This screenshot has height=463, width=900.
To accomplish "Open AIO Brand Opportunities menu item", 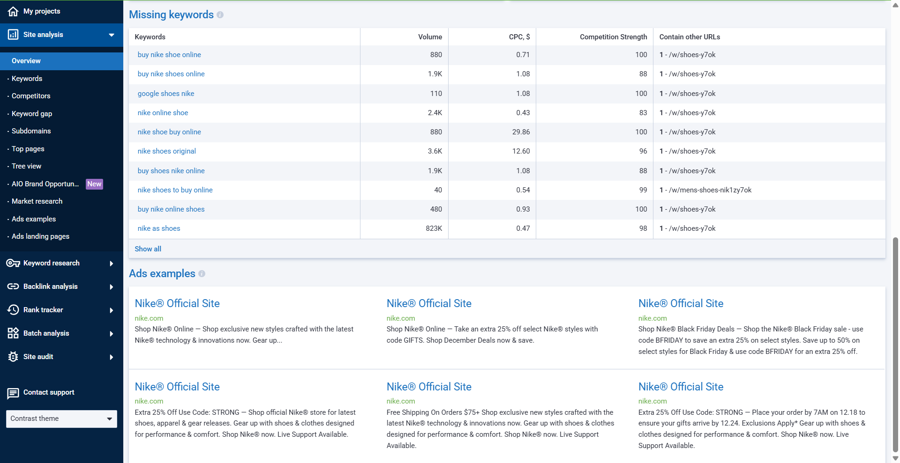I will 45,184.
